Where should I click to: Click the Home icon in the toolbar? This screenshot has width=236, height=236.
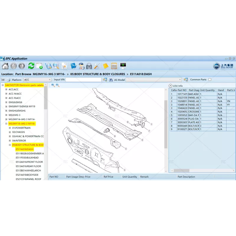[6, 66]
